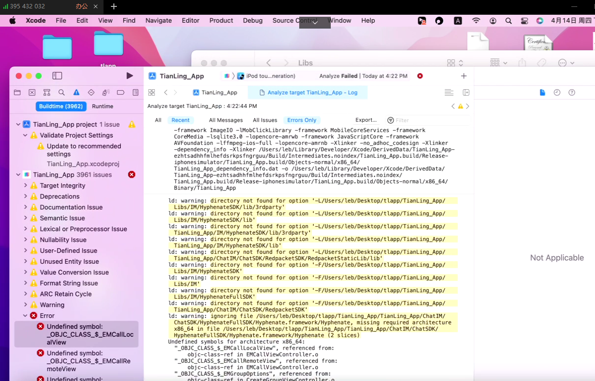Click the Export... button
This screenshot has width=595, height=381.
[366, 120]
